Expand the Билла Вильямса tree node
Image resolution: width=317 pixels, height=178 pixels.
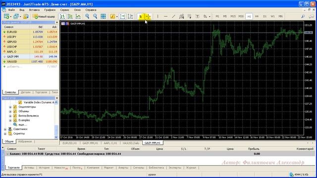pyautogui.click(x=10, y=116)
